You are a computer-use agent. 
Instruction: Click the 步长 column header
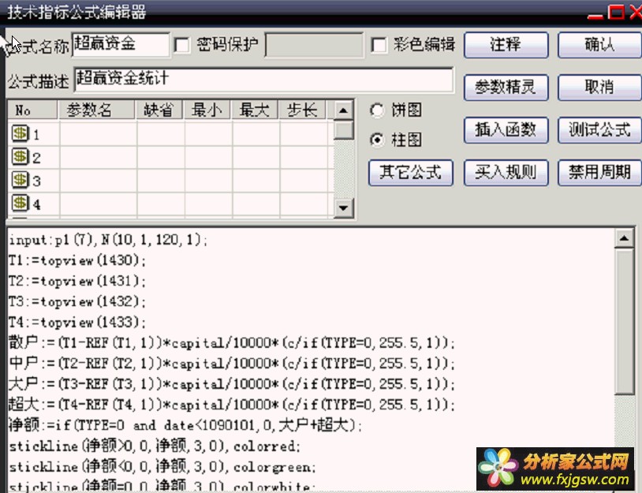point(303,110)
